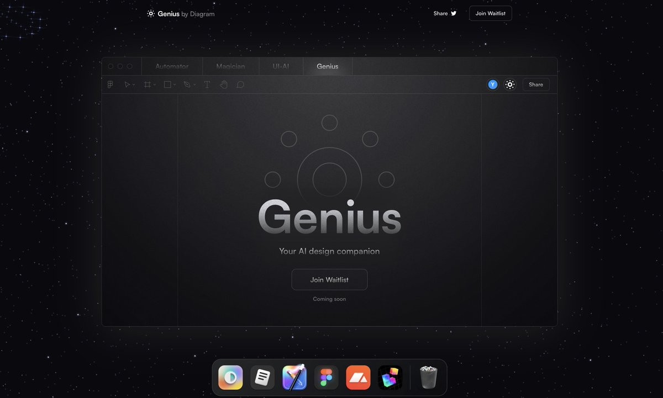Click Join Waitlist below the tagline
This screenshot has width=663, height=398.
tap(329, 279)
